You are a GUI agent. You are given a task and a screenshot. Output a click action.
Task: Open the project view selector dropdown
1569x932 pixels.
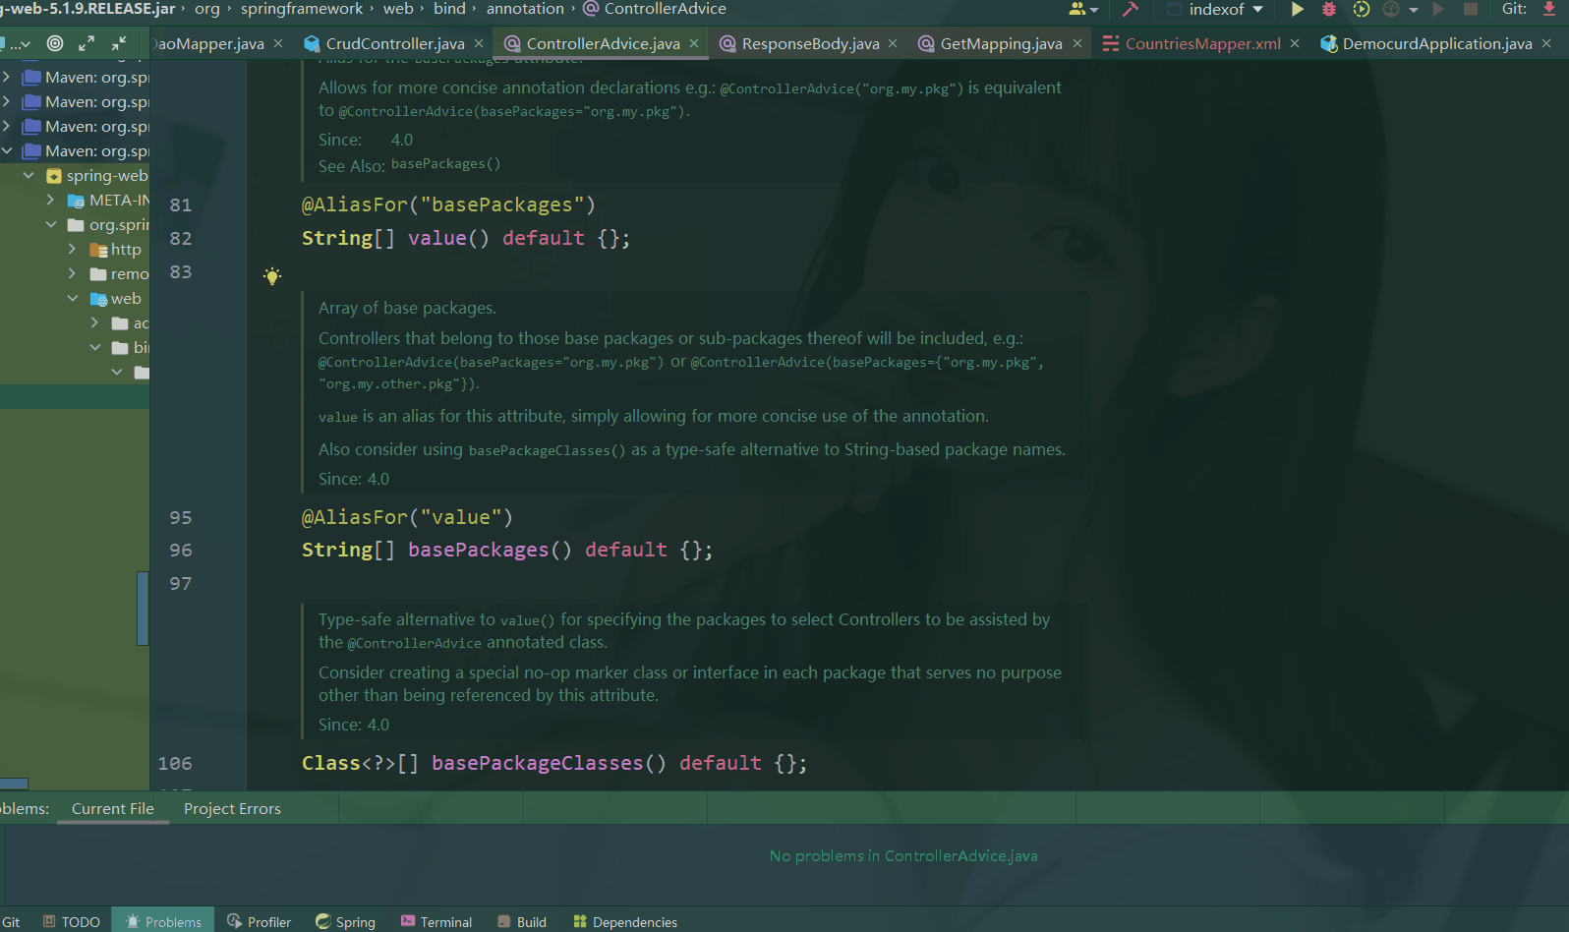pos(18,43)
